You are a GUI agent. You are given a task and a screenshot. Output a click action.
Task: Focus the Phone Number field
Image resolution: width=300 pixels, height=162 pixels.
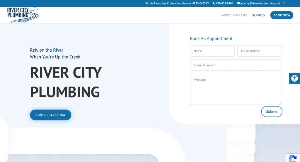tap(236, 65)
